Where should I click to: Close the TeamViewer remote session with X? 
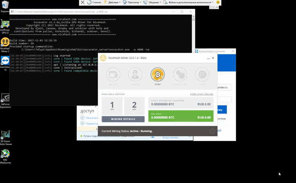tap(83, 3)
